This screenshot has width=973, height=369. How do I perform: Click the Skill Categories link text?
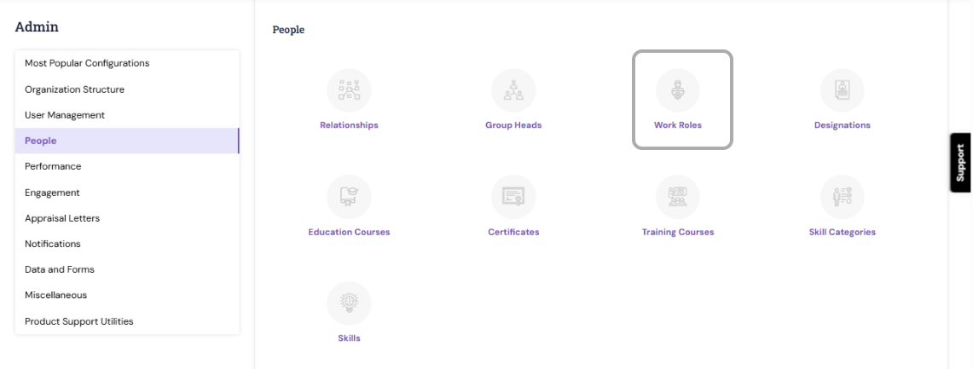tap(842, 232)
